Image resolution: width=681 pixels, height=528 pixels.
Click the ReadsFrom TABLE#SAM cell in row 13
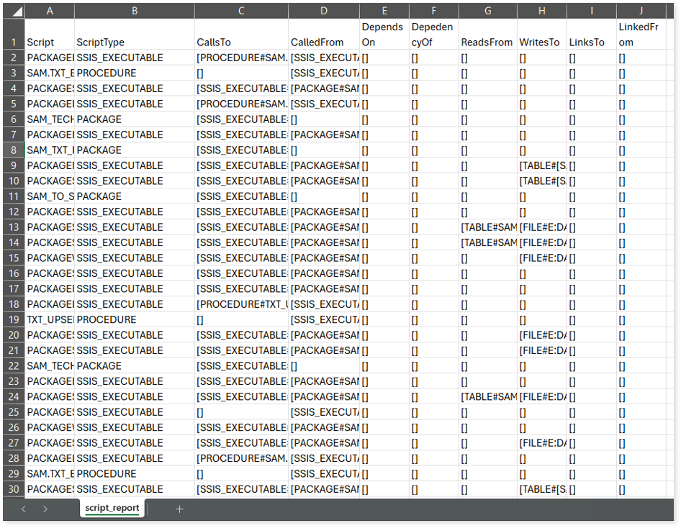click(x=487, y=227)
